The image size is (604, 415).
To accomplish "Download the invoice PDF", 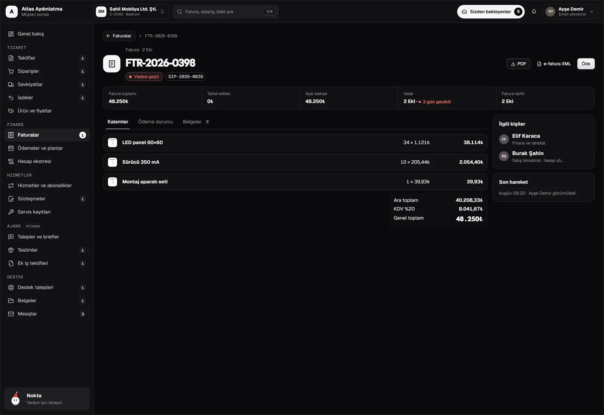I will click(518, 64).
